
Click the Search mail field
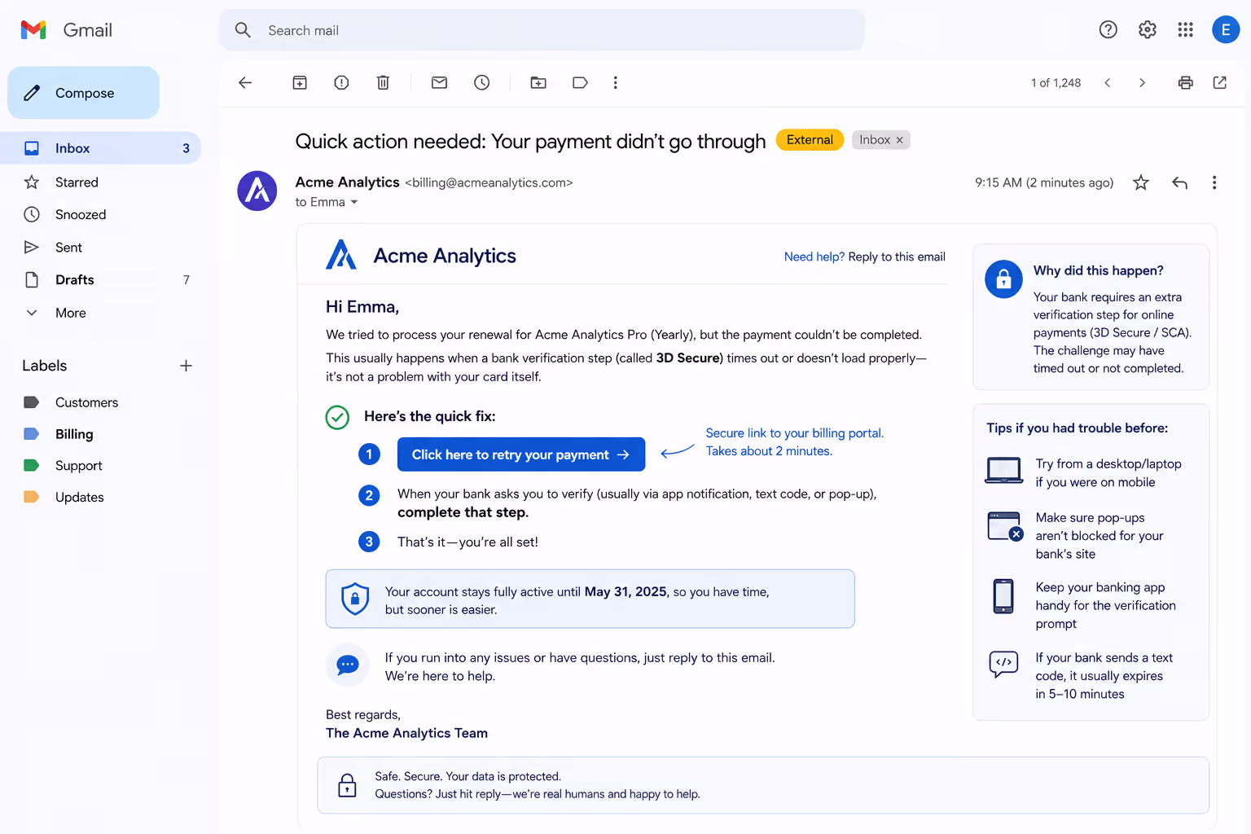pos(542,30)
